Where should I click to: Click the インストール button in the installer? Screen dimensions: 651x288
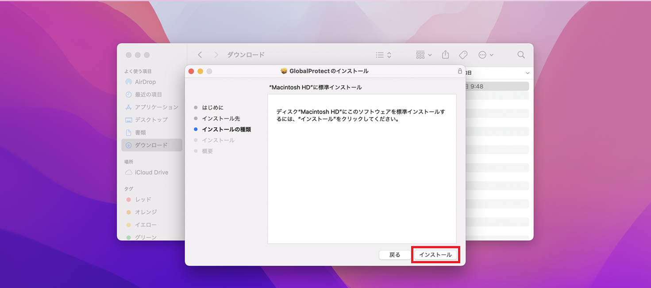(x=435, y=255)
